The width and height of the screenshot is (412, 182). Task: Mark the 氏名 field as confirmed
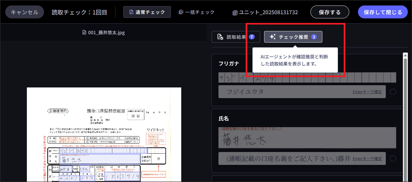pos(393,158)
